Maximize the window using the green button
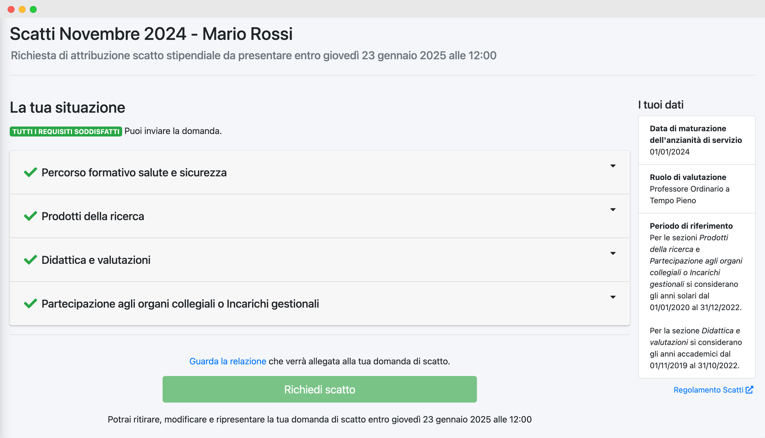This screenshot has height=438, width=765. click(34, 9)
